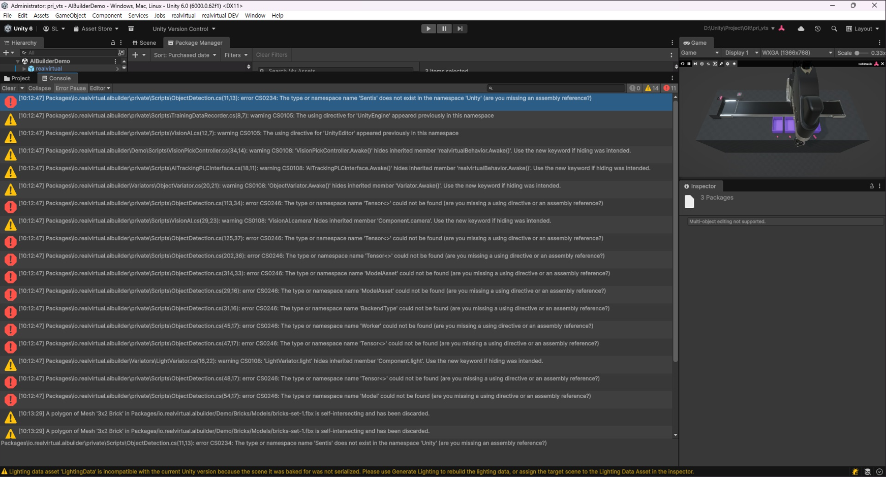Click the Clear button in the Console

[9, 88]
